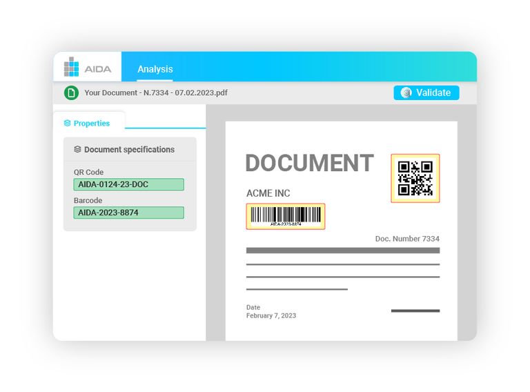The width and height of the screenshot is (530, 392).
Task: Switch to the Properties tab
Action: pos(88,123)
